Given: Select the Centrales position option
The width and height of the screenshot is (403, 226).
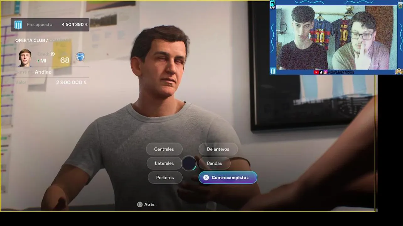Looking at the screenshot, I should pyautogui.click(x=164, y=149).
